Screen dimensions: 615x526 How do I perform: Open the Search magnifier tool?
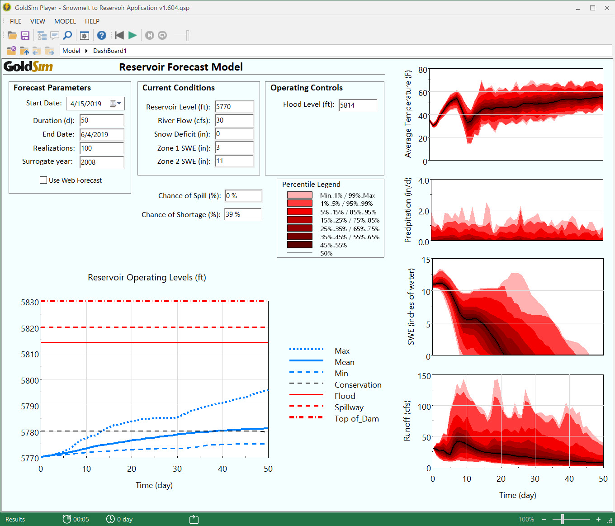[x=68, y=35]
